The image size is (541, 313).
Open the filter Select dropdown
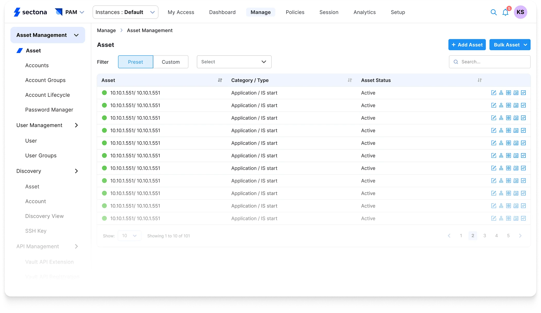tap(234, 62)
